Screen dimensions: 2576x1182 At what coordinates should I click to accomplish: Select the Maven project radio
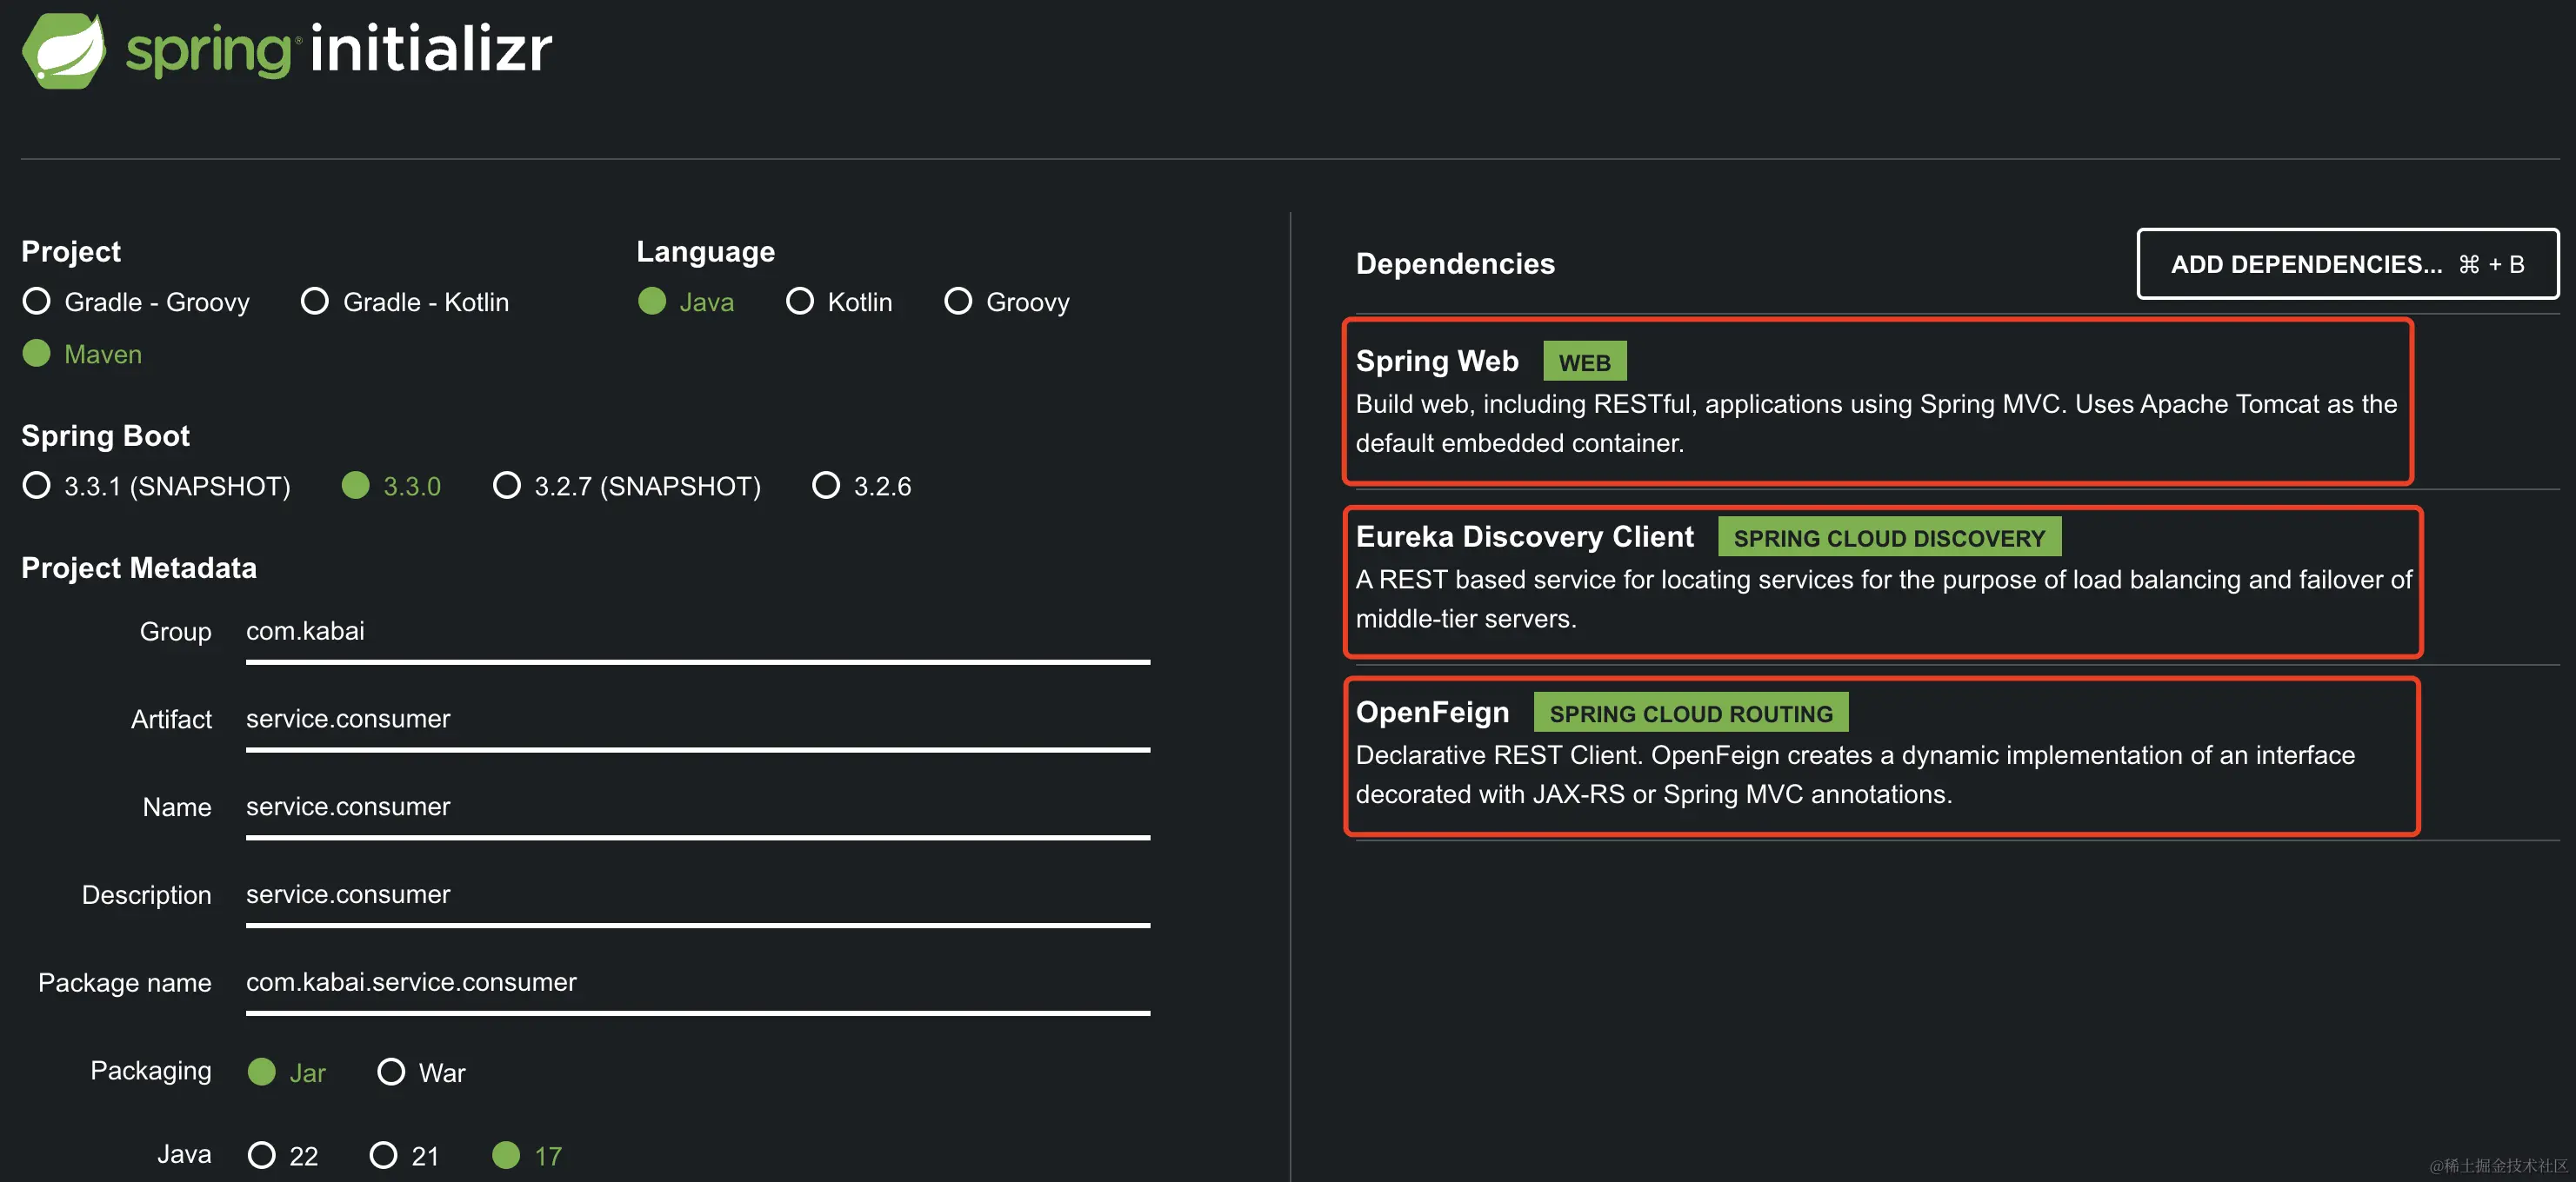pyautogui.click(x=37, y=354)
